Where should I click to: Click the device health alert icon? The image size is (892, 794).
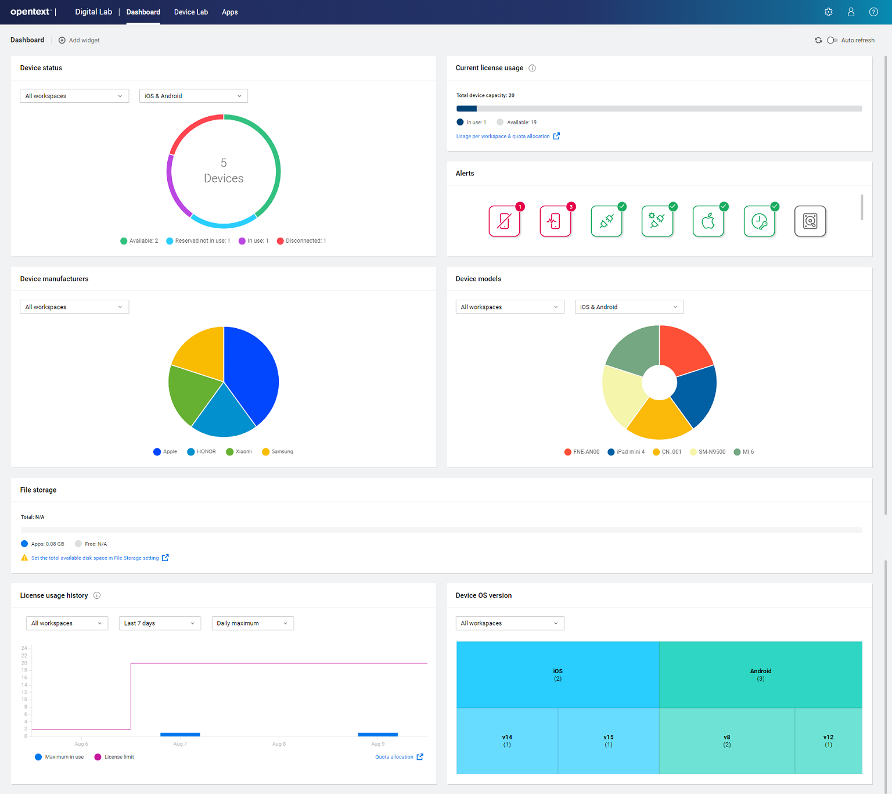tap(555, 221)
